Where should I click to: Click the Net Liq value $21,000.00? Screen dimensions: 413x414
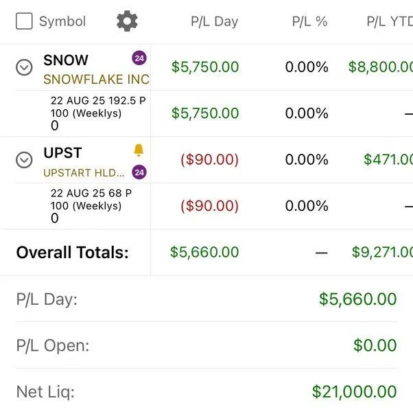354,391
